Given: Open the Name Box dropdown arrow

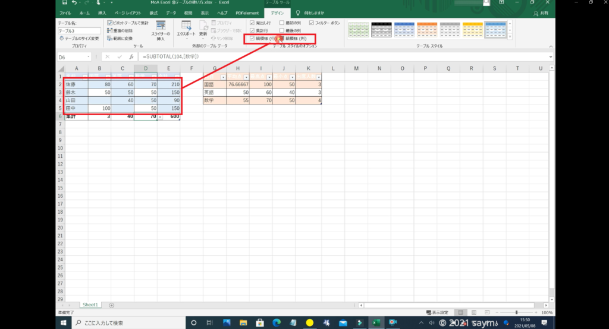Looking at the screenshot, I should (89, 56).
